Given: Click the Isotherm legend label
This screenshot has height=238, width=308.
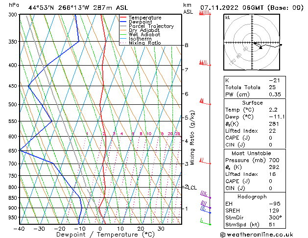Looking at the screenshot, I should pos(140,39).
